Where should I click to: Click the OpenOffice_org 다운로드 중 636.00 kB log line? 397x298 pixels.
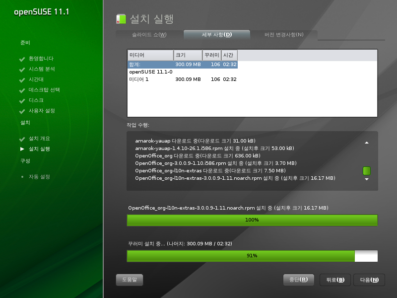pyautogui.click(x=198, y=156)
